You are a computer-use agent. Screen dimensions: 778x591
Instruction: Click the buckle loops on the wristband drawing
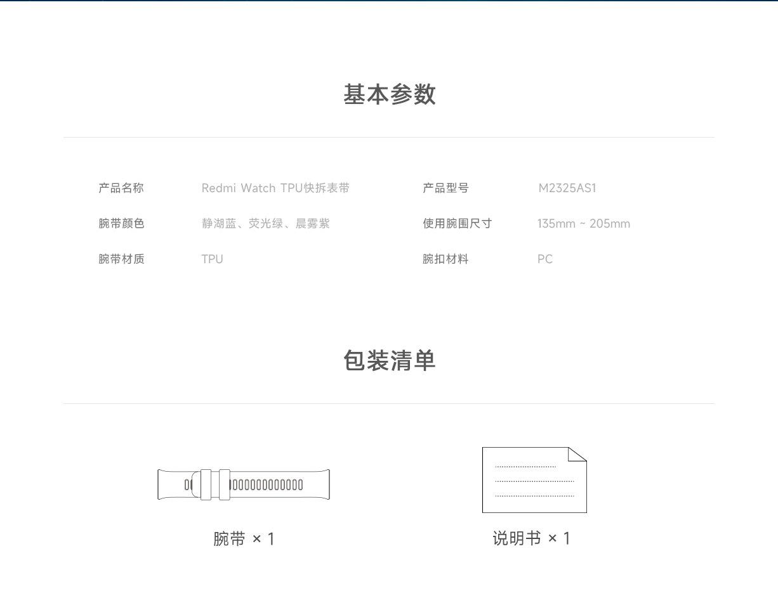215,484
